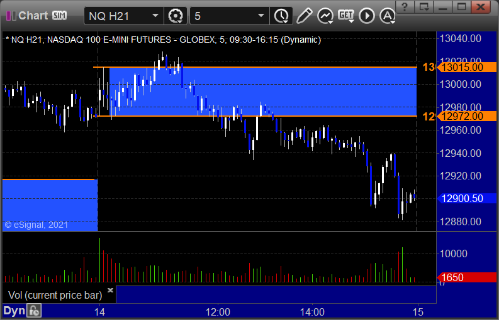The height and width of the screenshot is (320, 499).
Task: Click the 12940.00 price axis label
Action: click(x=460, y=153)
